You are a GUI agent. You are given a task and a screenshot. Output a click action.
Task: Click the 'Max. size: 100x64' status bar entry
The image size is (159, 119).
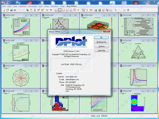[x=99, y=116]
